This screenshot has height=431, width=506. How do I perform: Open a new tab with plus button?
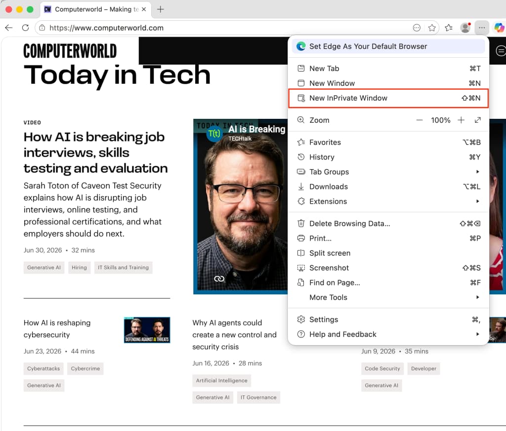click(161, 9)
